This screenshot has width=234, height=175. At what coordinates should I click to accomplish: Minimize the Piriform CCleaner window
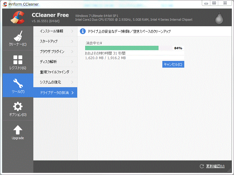coord(206,3)
